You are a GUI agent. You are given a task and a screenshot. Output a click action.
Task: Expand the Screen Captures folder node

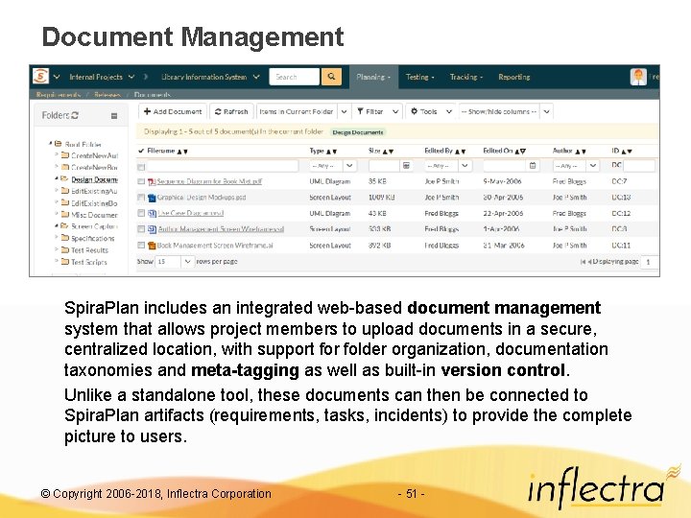click(57, 226)
